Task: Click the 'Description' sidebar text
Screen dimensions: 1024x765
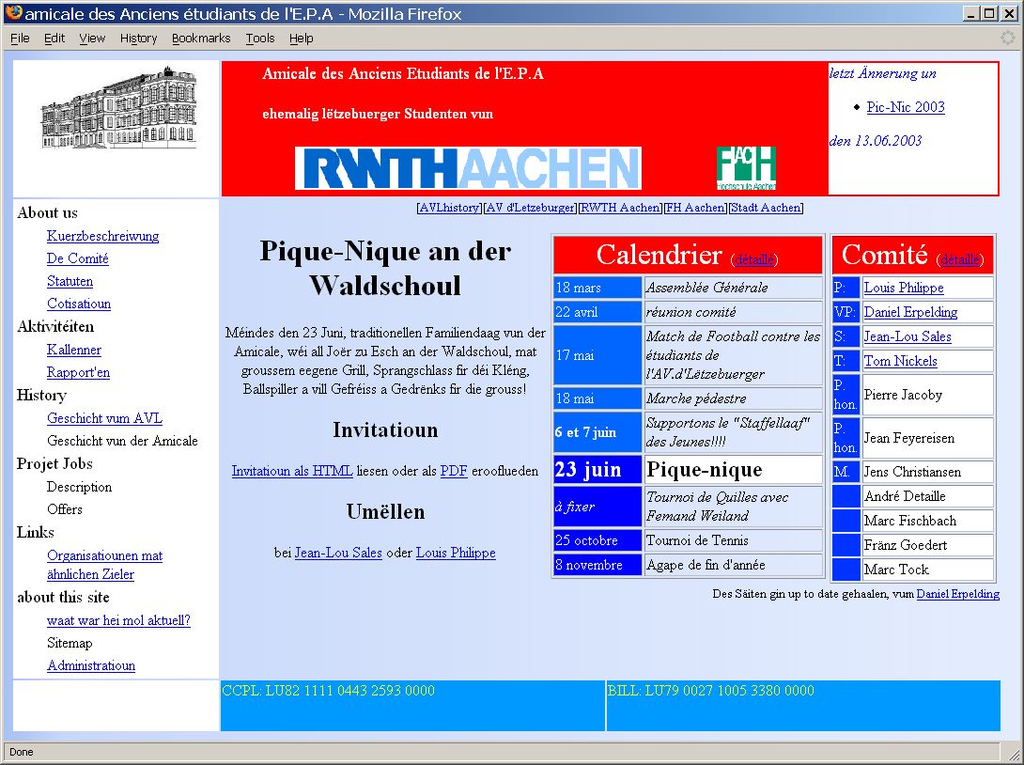Action: click(x=80, y=488)
